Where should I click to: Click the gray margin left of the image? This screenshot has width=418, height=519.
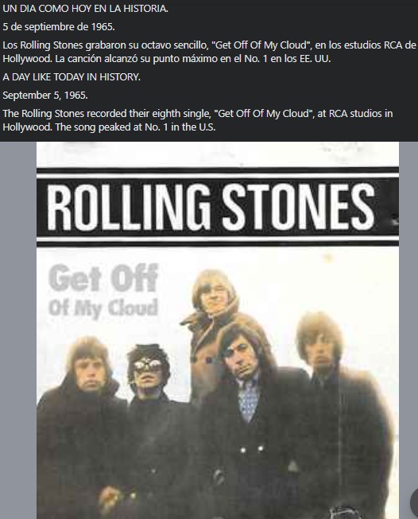tap(18, 330)
